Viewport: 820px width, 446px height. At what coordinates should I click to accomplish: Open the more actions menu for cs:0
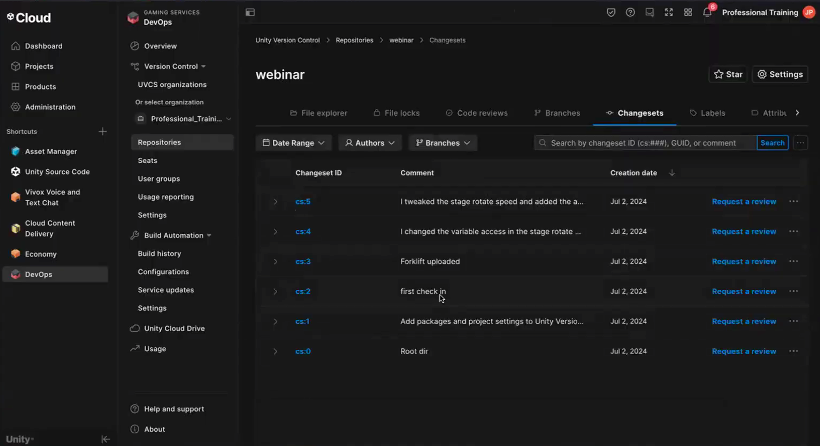(x=793, y=351)
